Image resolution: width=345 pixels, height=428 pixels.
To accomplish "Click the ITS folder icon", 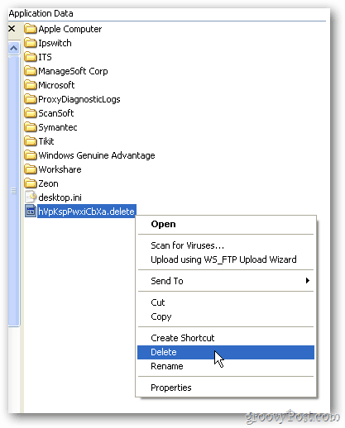I will coord(30,57).
